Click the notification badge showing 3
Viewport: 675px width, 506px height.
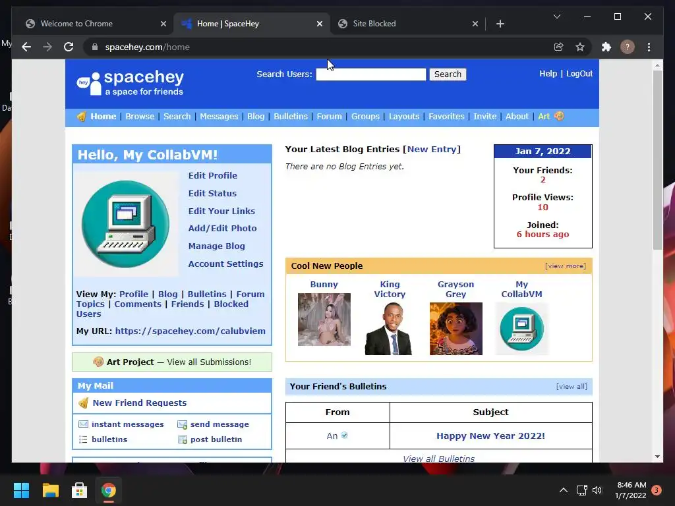point(657,490)
